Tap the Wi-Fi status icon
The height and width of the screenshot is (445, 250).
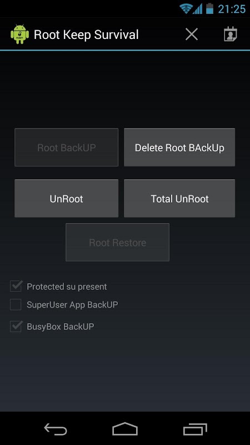click(x=186, y=9)
